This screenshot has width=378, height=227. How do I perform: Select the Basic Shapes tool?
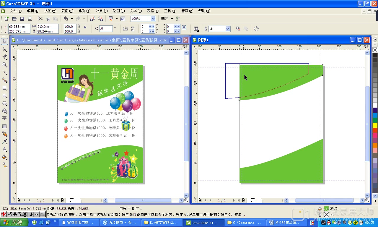tap(4, 111)
